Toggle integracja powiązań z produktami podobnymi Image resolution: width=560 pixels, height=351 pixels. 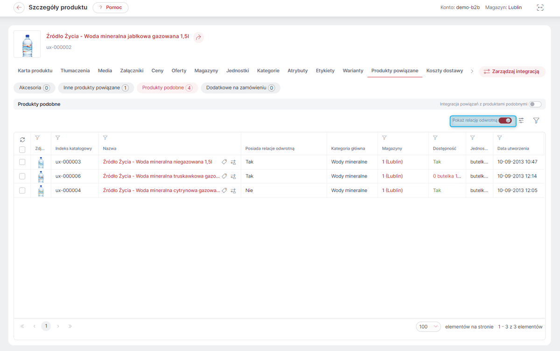pyautogui.click(x=535, y=104)
